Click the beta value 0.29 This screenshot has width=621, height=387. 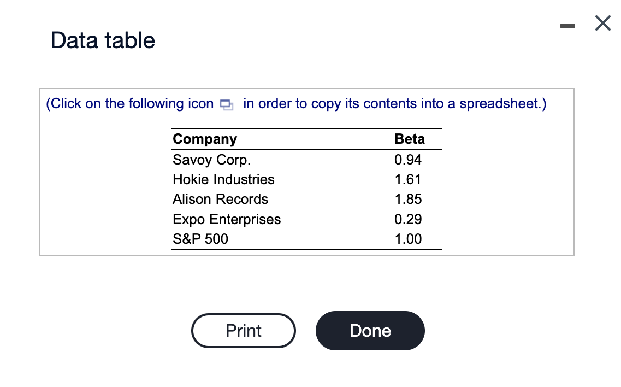coord(407,219)
